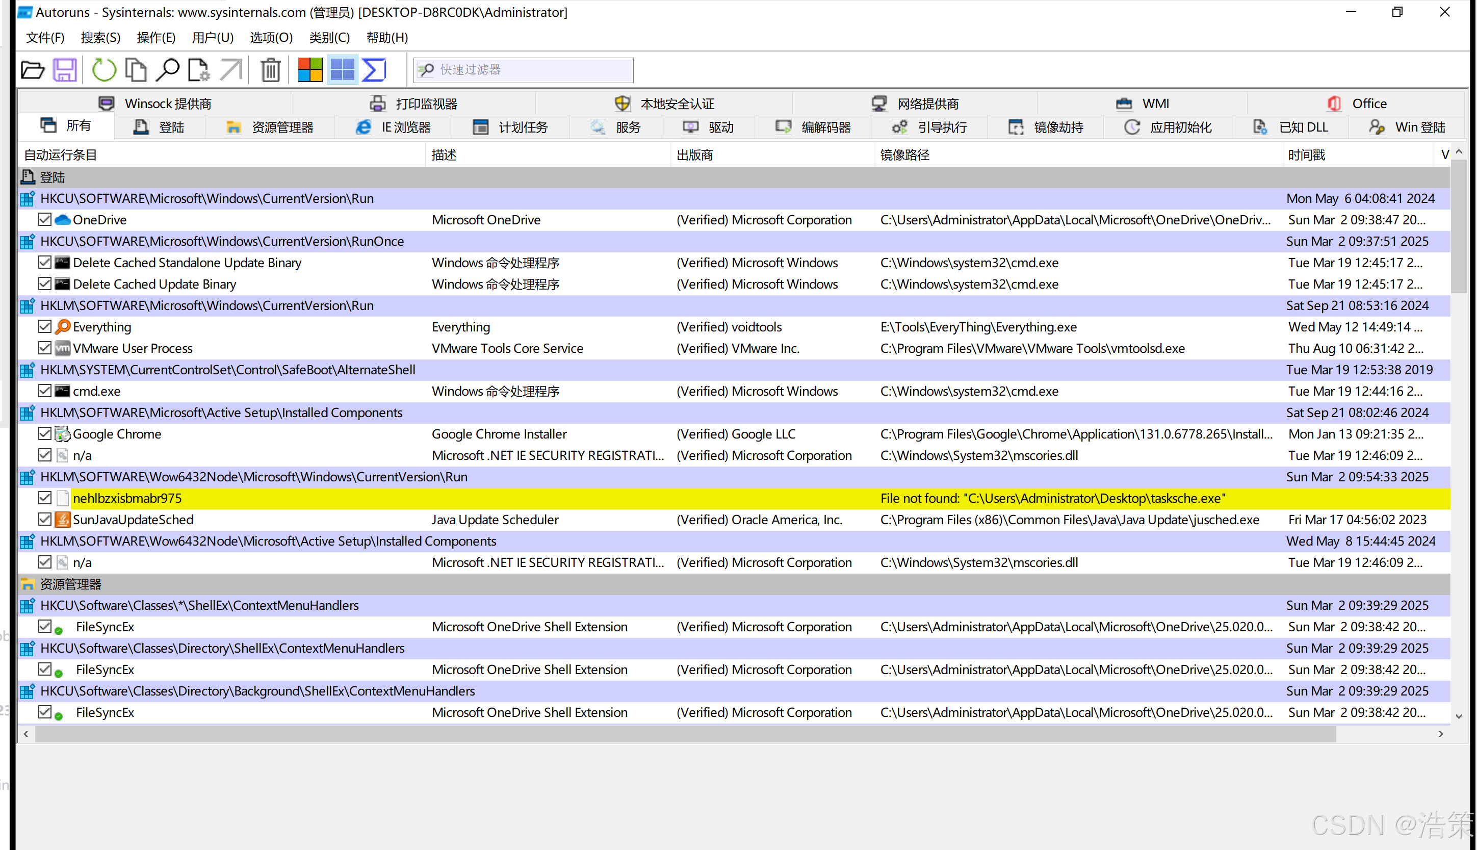This screenshot has height=850, width=1477.
Task: Click the Save floppy disk icon
Action: (x=65, y=70)
